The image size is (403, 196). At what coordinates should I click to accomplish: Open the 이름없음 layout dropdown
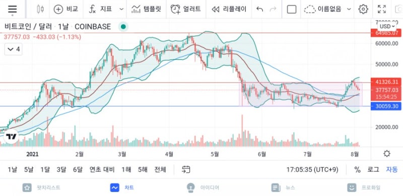pos(327,9)
